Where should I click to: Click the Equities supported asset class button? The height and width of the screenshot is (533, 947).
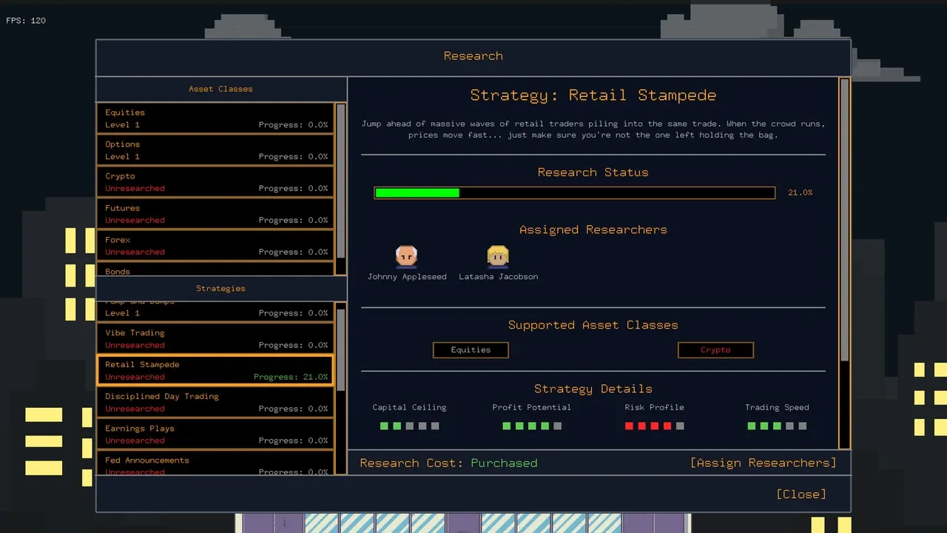tap(471, 350)
